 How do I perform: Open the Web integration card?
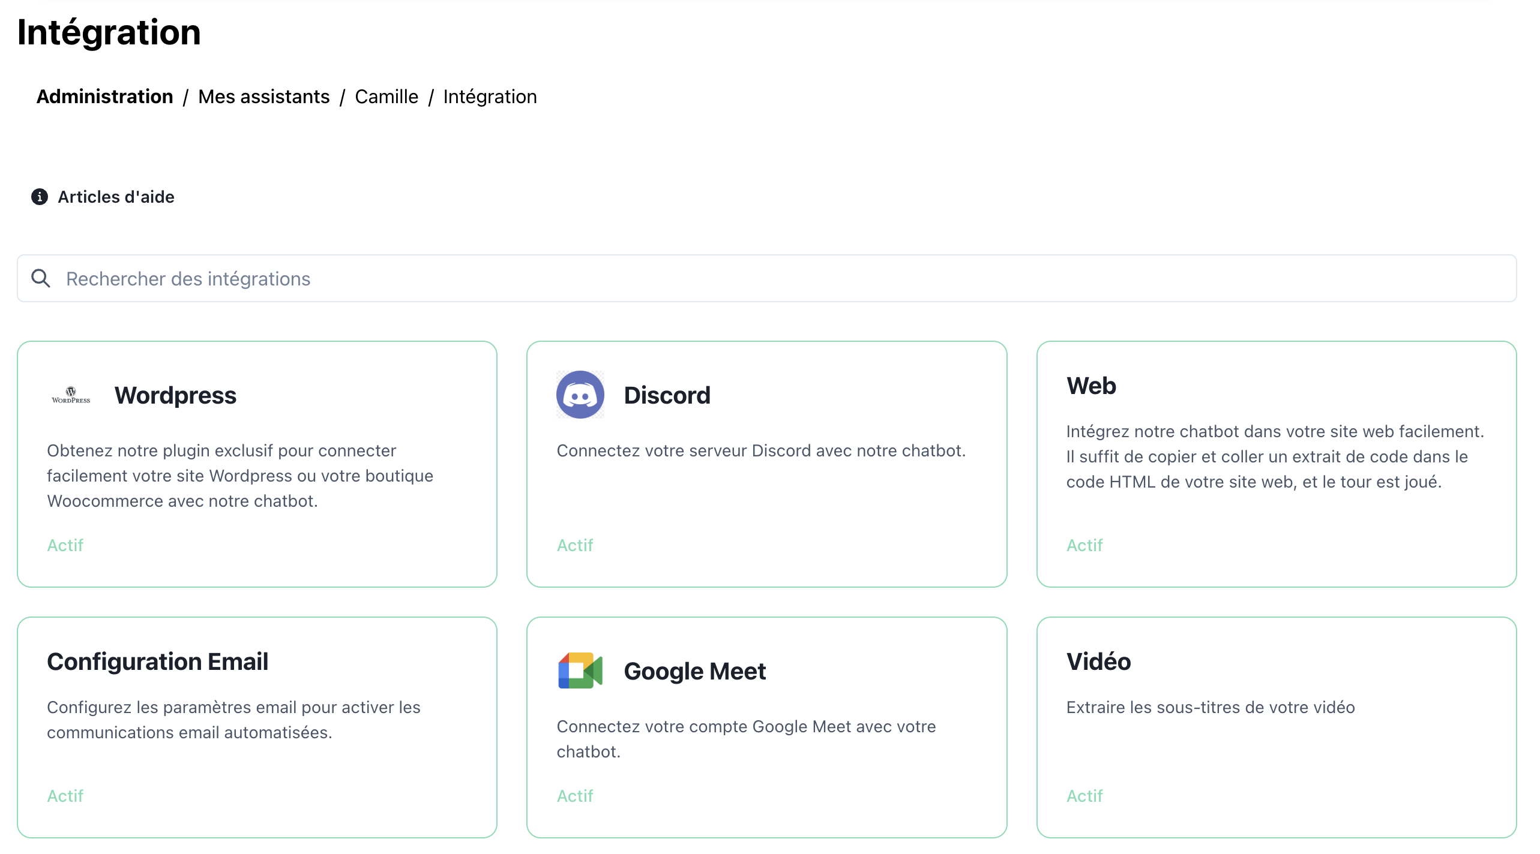1091,386
